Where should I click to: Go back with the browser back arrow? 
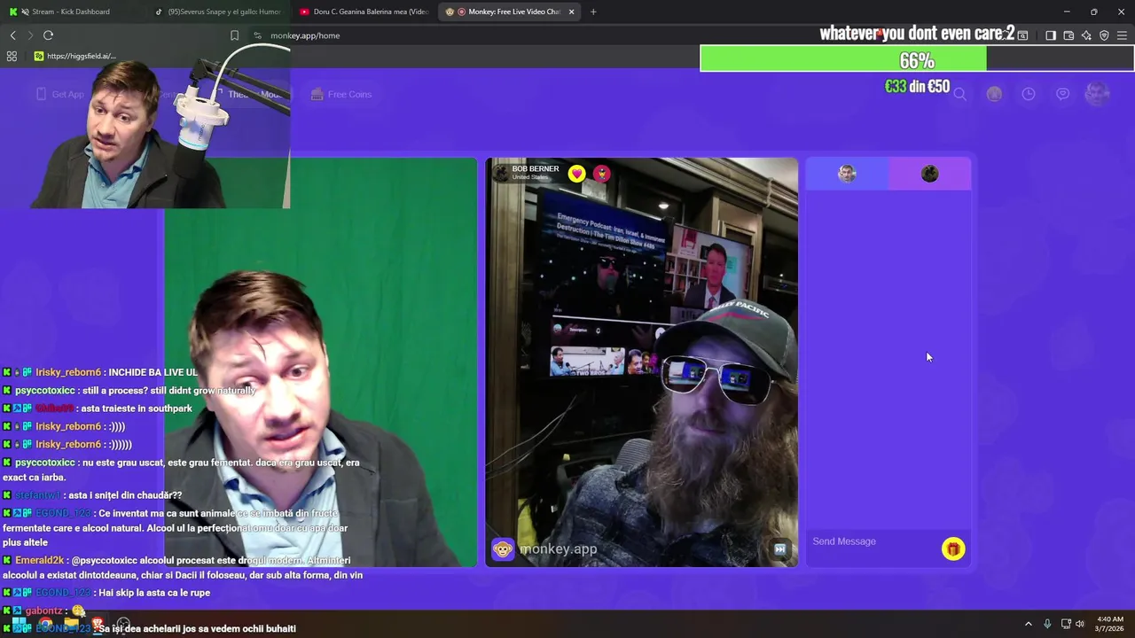(13, 35)
